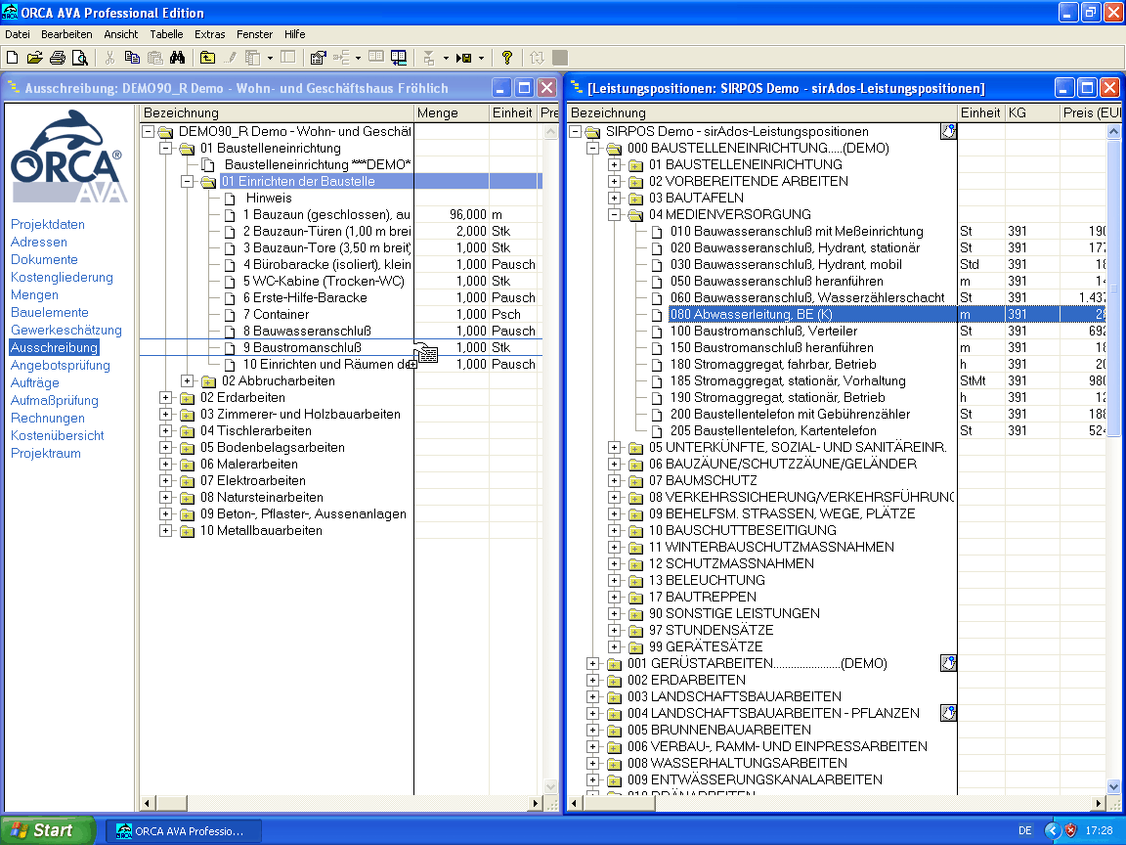Click the Copy toolbar icon
This screenshot has width=1126, height=845.
click(x=132, y=58)
